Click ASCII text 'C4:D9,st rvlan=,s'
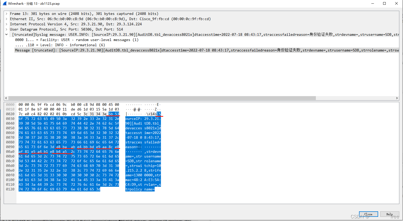403x221 pixels. [143, 184]
